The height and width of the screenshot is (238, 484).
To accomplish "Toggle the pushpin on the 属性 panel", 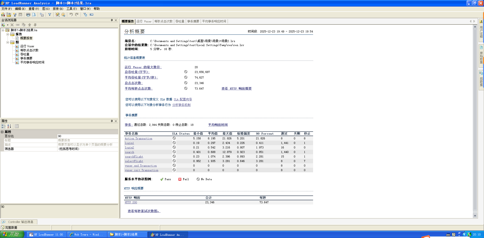I will tap(112, 121).
